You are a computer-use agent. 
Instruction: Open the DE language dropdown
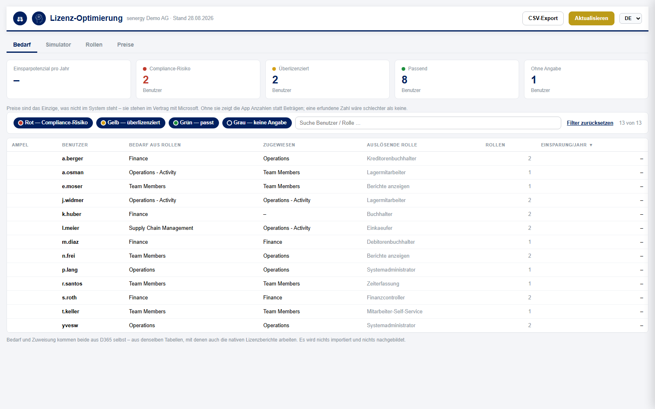click(630, 18)
